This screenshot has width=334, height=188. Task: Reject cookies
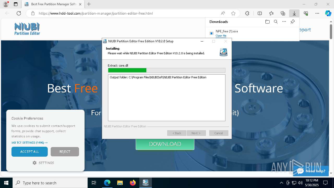pos(65,152)
